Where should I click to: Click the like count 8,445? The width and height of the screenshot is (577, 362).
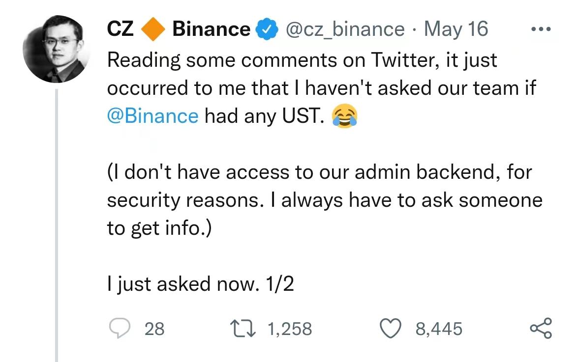tap(439, 329)
